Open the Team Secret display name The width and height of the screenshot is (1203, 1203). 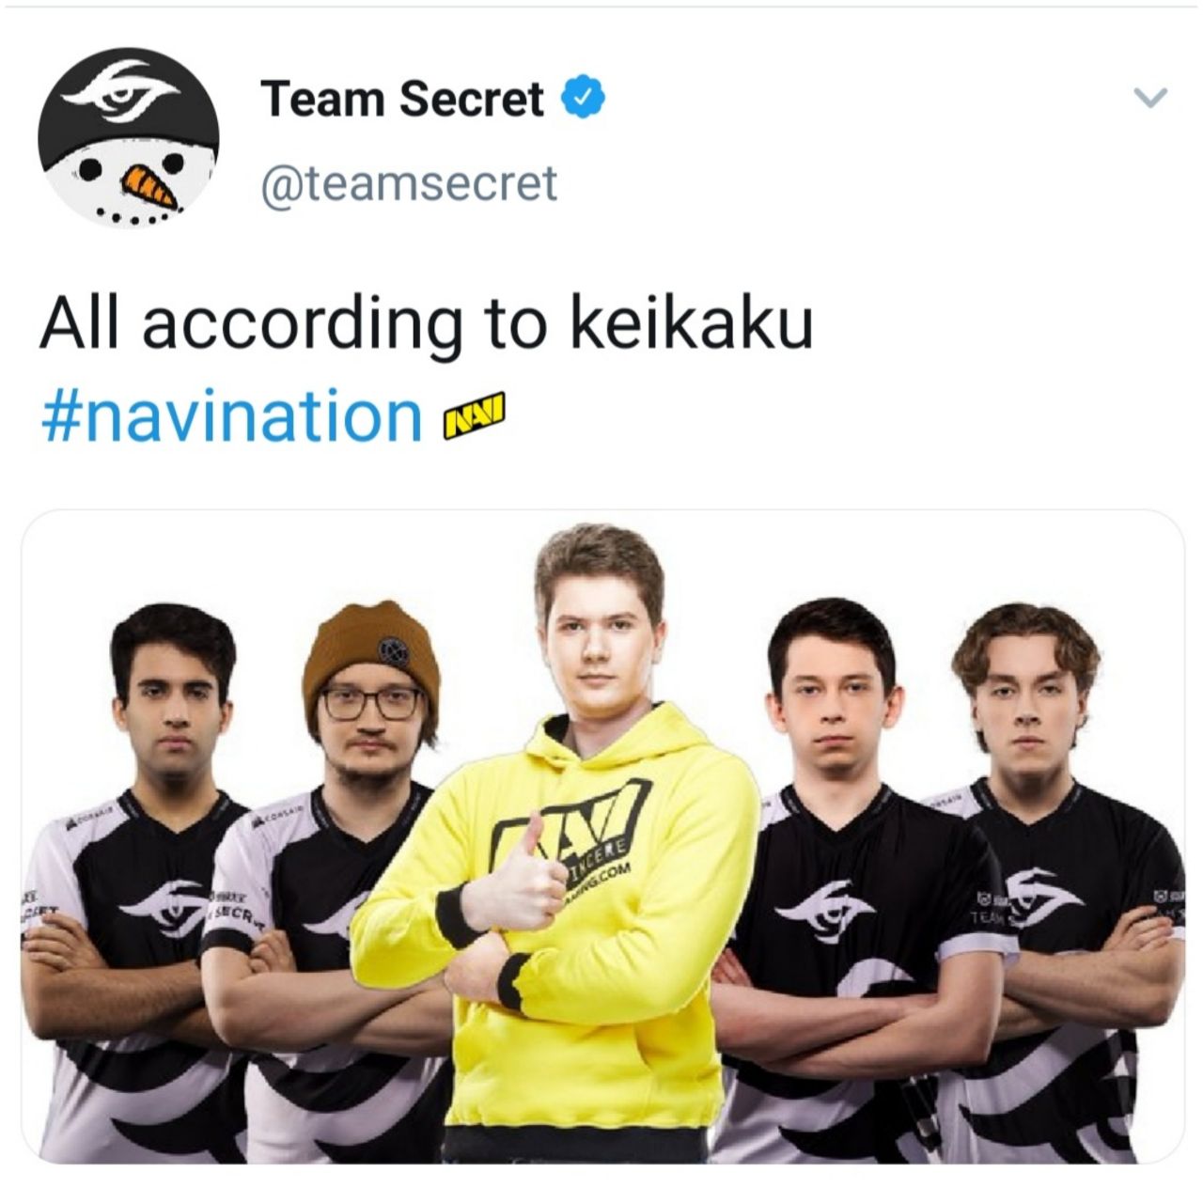[402, 99]
